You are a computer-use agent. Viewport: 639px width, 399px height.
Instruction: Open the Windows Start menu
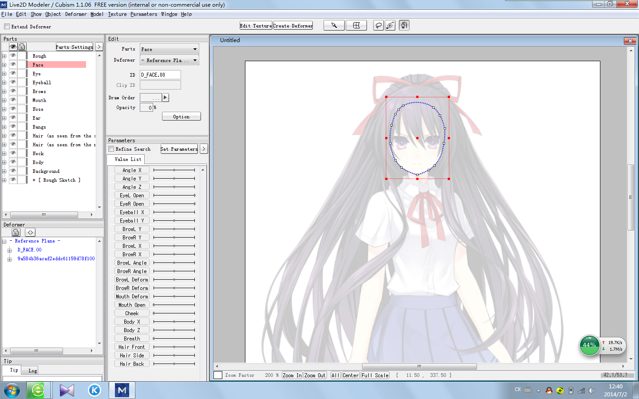coord(12,391)
